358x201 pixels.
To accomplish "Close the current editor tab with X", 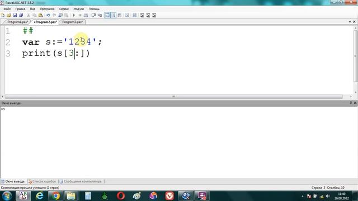I will [354, 22].
